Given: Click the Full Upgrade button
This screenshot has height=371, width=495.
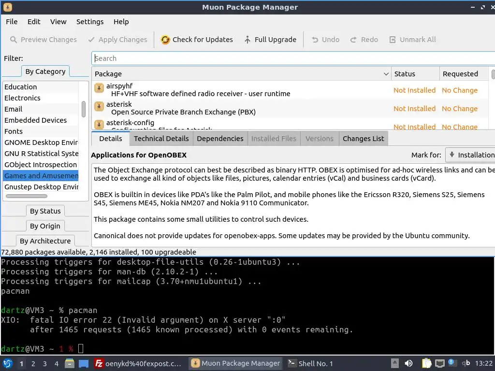Looking at the screenshot, I should tap(270, 40).
